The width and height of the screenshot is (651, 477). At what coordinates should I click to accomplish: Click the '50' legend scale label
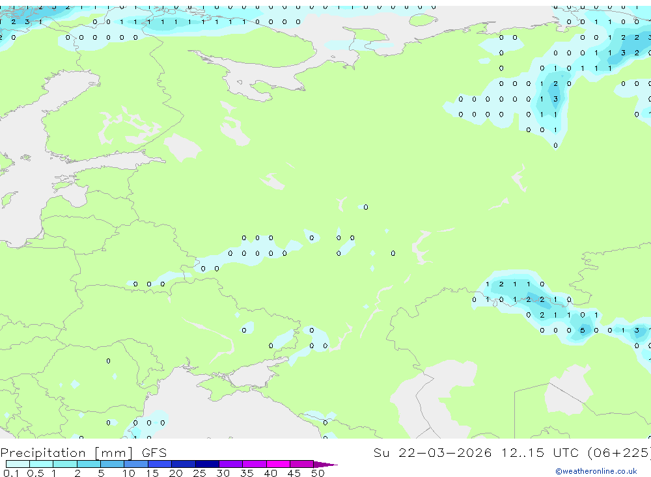point(318,473)
